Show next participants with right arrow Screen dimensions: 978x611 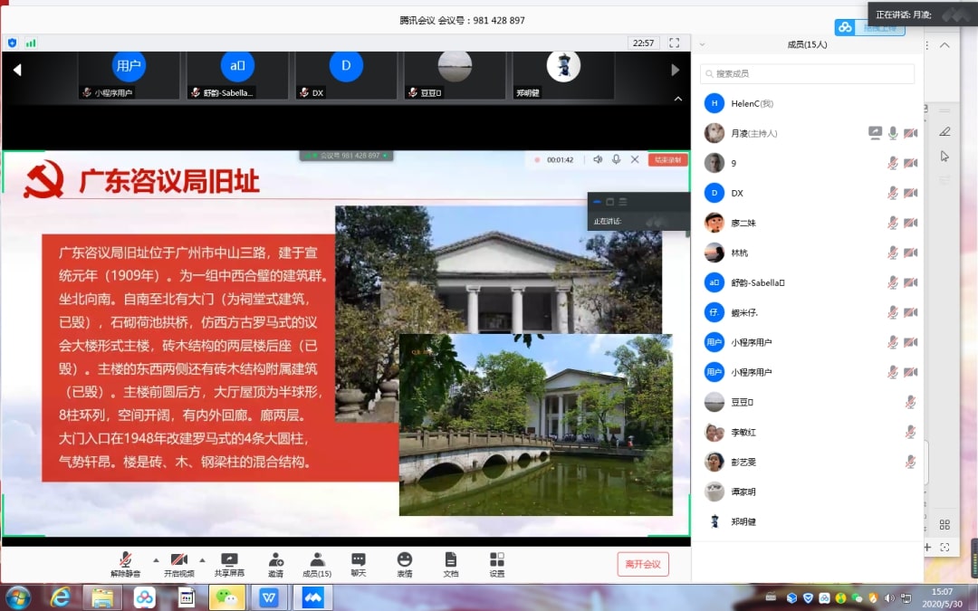point(675,70)
